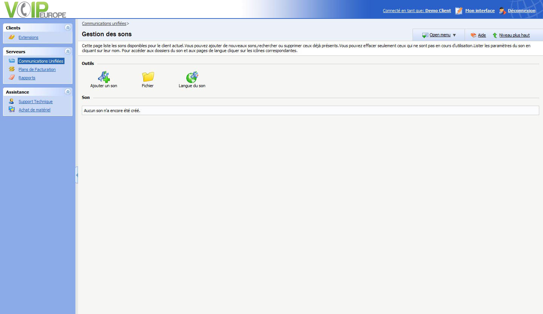
Task: Click the Achat de matériel icon
Action: click(12, 110)
